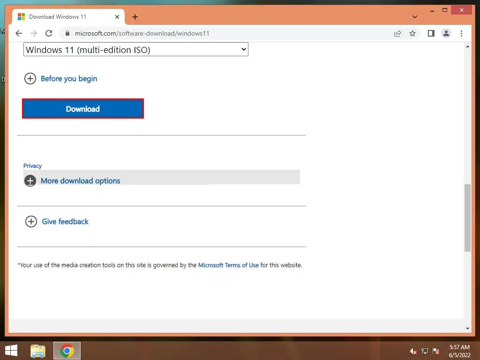The height and width of the screenshot is (360, 480).
Task: Expand More download options
Action: (x=80, y=180)
